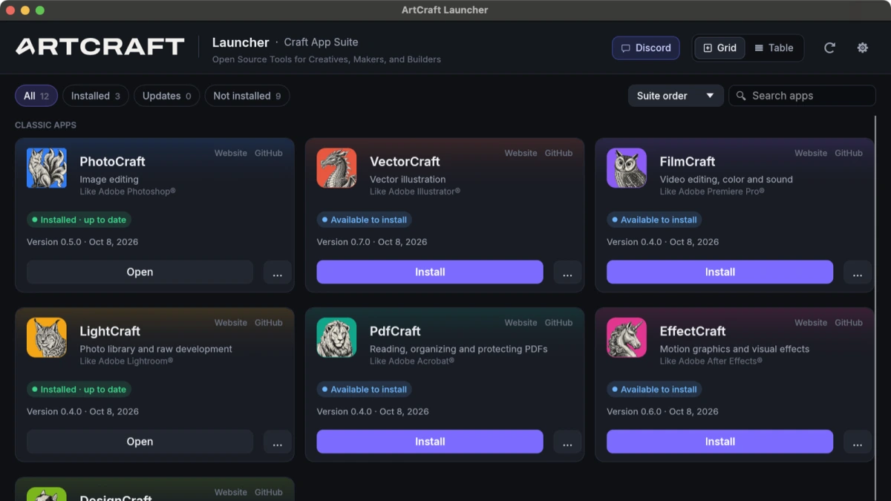Open VectorCraft Website link
891x501 pixels.
(520, 153)
